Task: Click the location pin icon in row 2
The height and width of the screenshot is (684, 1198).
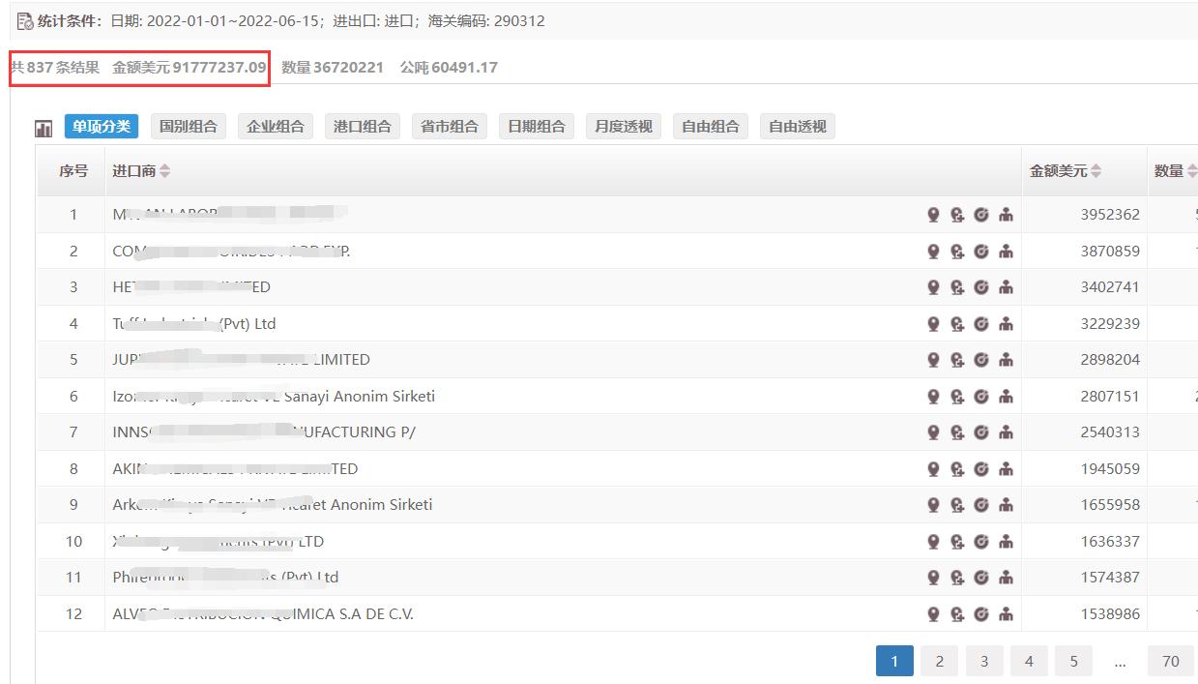Action: coord(933,252)
